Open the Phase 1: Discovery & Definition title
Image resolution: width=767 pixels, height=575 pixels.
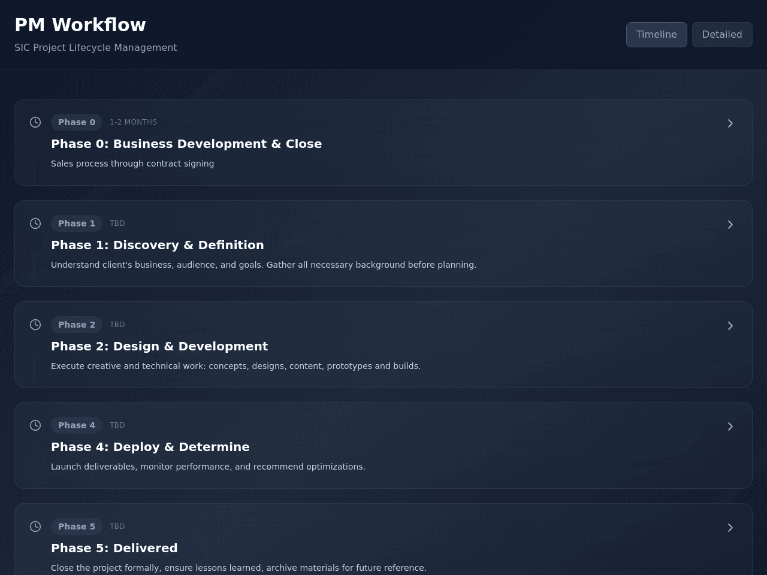tap(158, 245)
